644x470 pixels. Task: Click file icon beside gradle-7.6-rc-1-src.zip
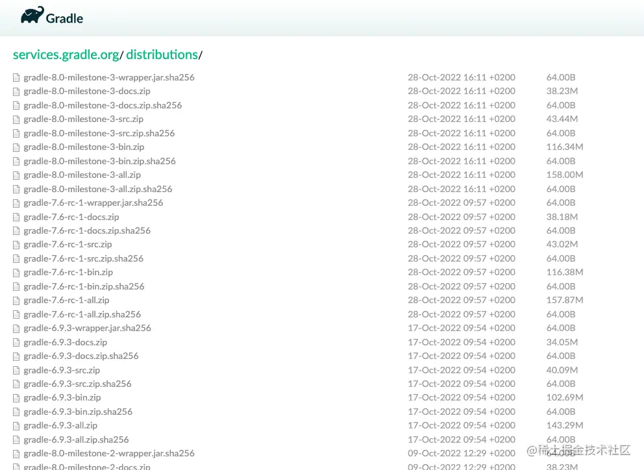pos(16,245)
